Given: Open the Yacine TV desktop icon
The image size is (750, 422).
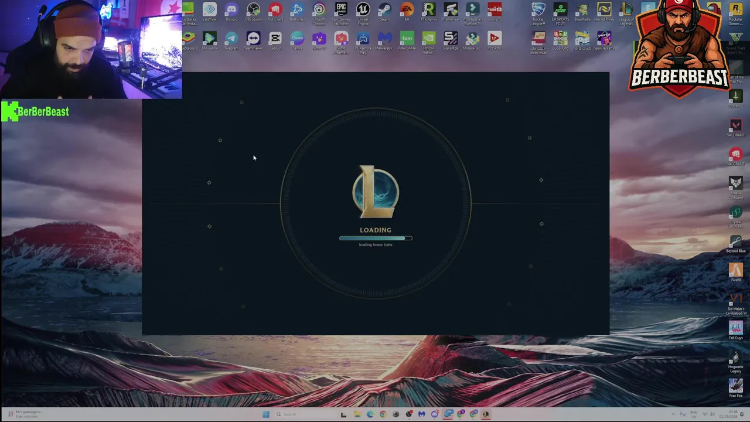Looking at the screenshot, I should point(495,12).
